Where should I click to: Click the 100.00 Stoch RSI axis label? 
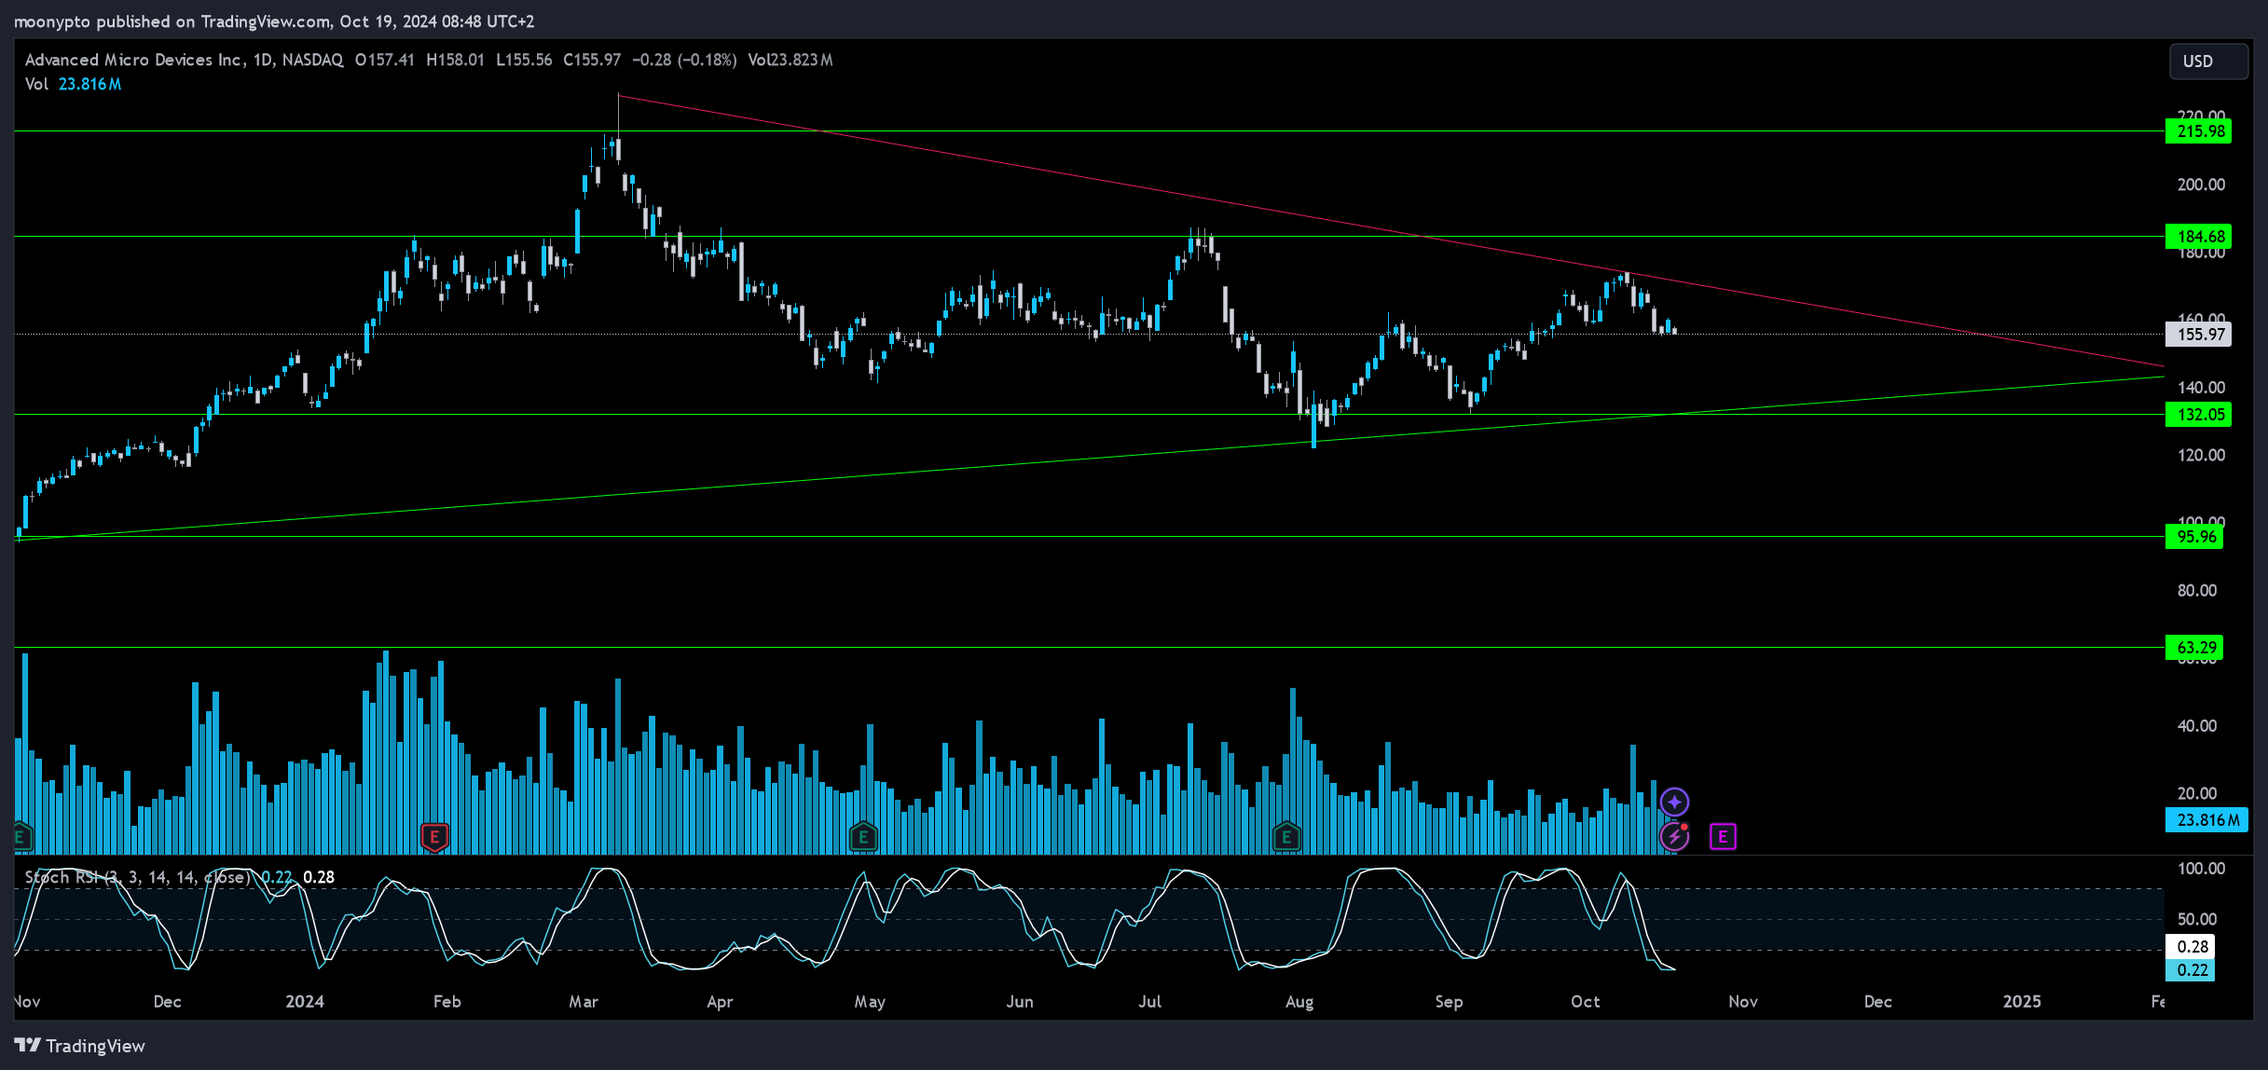click(2201, 869)
